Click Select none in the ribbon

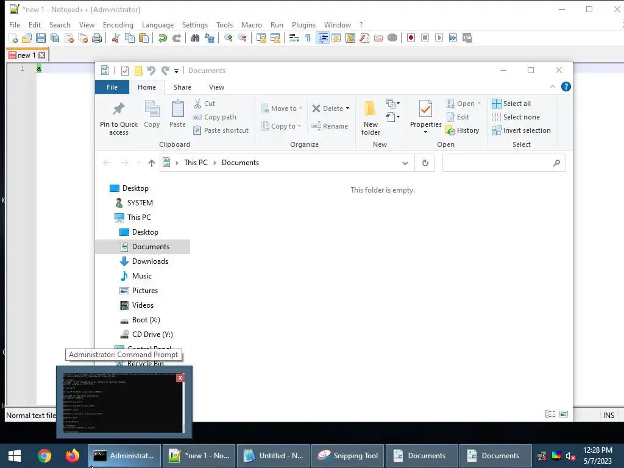pos(516,117)
